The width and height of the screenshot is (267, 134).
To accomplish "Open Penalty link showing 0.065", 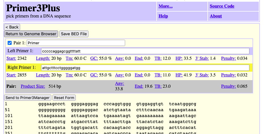I will [228, 86].
